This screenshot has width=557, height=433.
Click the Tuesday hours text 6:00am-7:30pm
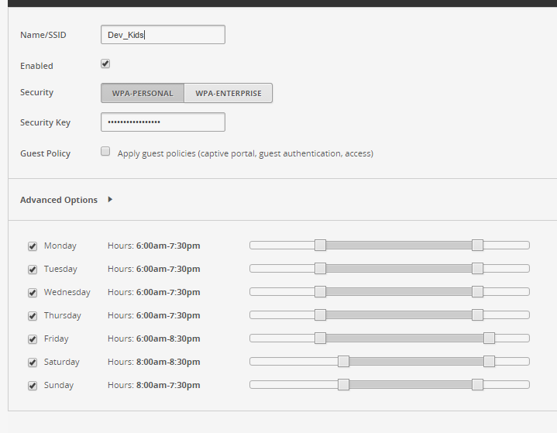click(x=168, y=269)
